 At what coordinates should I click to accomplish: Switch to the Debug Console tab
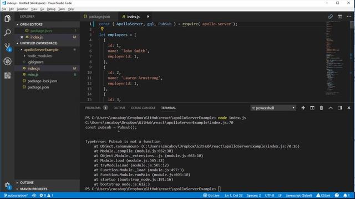coord(143,108)
